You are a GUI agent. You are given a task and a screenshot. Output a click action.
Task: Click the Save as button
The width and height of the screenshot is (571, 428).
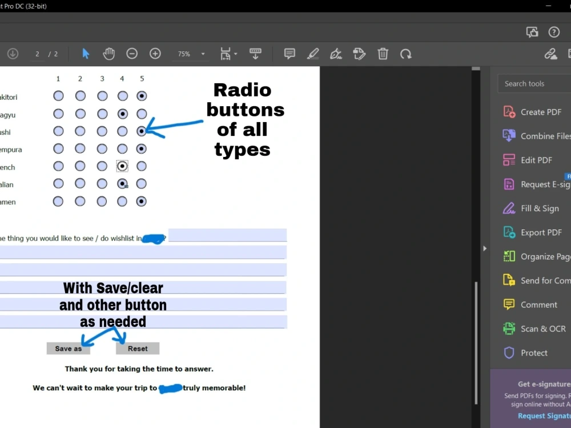[x=68, y=348]
